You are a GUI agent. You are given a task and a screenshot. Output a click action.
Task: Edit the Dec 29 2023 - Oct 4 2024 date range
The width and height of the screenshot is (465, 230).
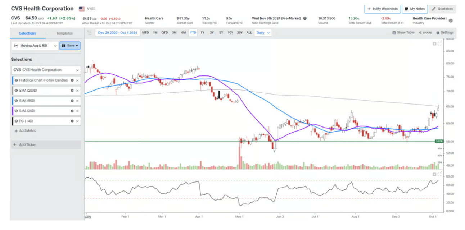coord(117,33)
